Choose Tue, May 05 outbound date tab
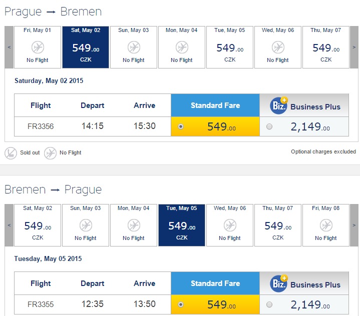Screen dimensions: 360x316 pos(230,47)
